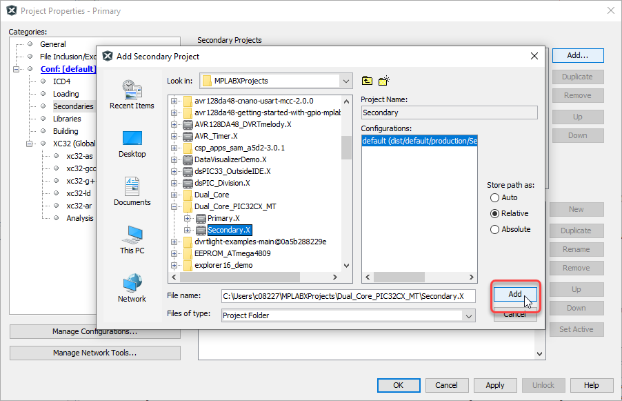622x401 pixels.
Task: Go to Desktop location
Action: [x=132, y=143]
